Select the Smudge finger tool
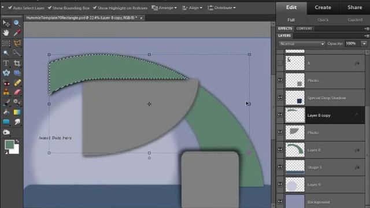Screen dimensions: 370x208 click(x=17, y=122)
